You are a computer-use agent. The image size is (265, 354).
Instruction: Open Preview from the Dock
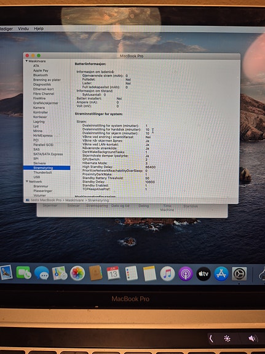click(6, 273)
